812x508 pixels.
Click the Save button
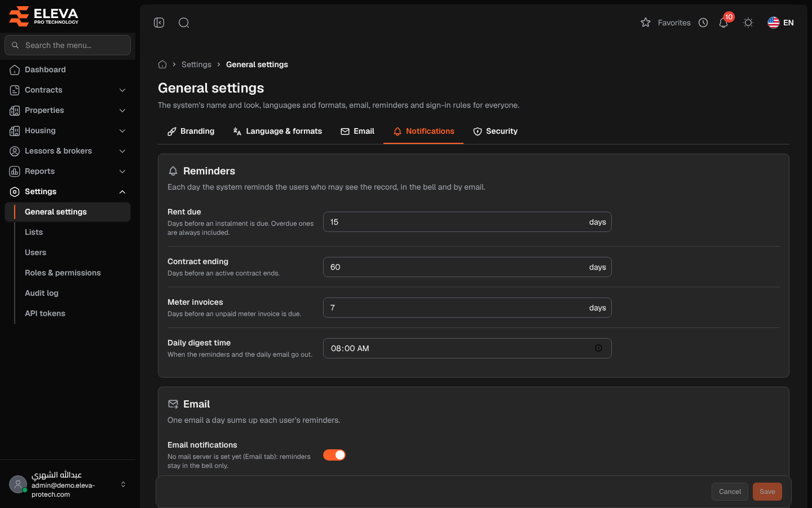click(x=767, y=492)
